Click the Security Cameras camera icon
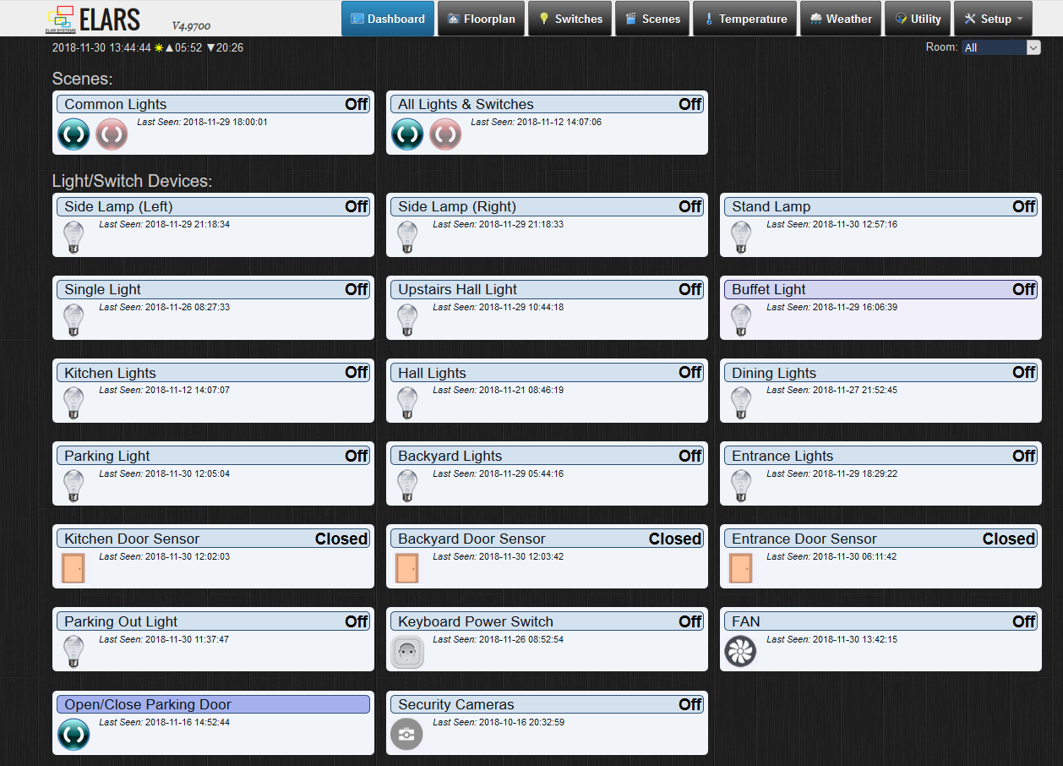This screenshot has width=1063, height=766. pos(406,735)
